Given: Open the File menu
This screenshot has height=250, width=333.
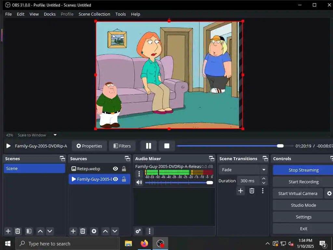Looking at the screenshot, I should [8, 14].
